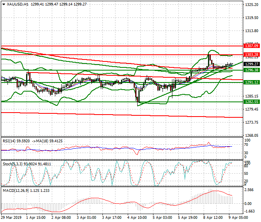Click the 9 Apr 05:00 time axis label
The height and width of the screenshot is (222, 261).
tap(238, 218)
